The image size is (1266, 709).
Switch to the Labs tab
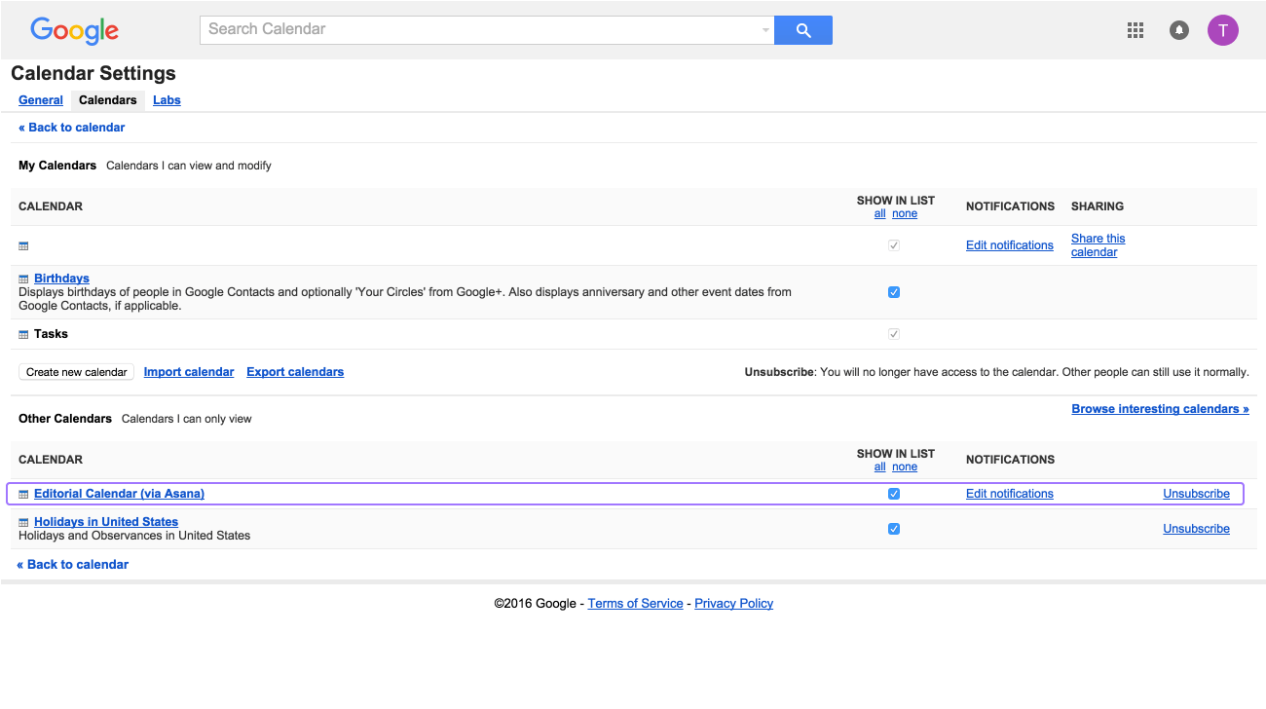coord(167,100)
